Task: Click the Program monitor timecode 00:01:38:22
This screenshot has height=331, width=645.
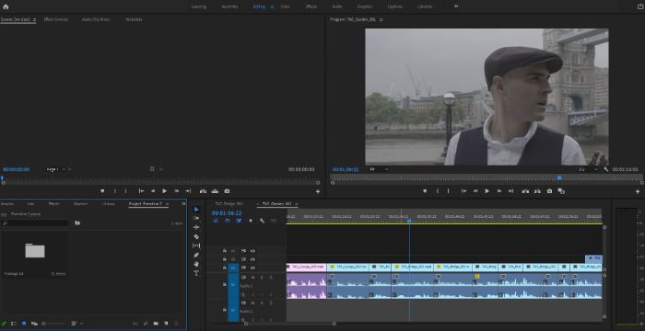Action: tap(346, 169)
